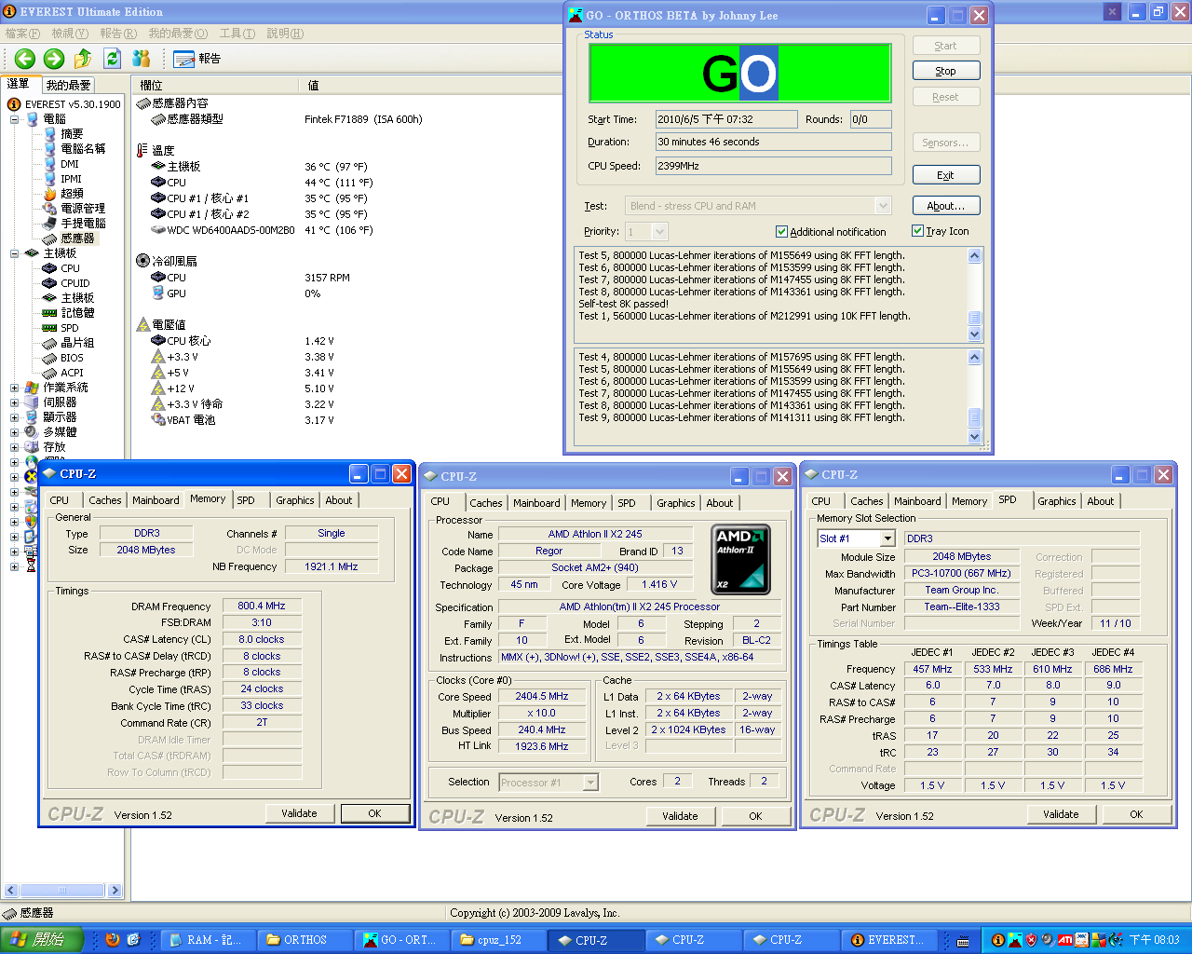The image size is (1192, 954).
Task: Toggle the Additional notification checkbox
Action: pyautogui.click(x=781, y=232)
